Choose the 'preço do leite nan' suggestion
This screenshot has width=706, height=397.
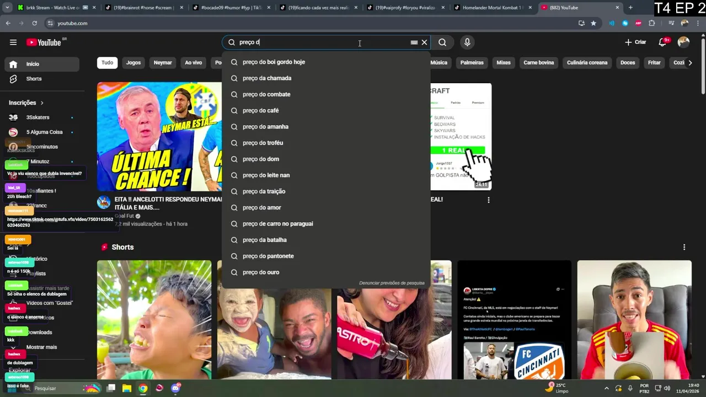point(326,175)
